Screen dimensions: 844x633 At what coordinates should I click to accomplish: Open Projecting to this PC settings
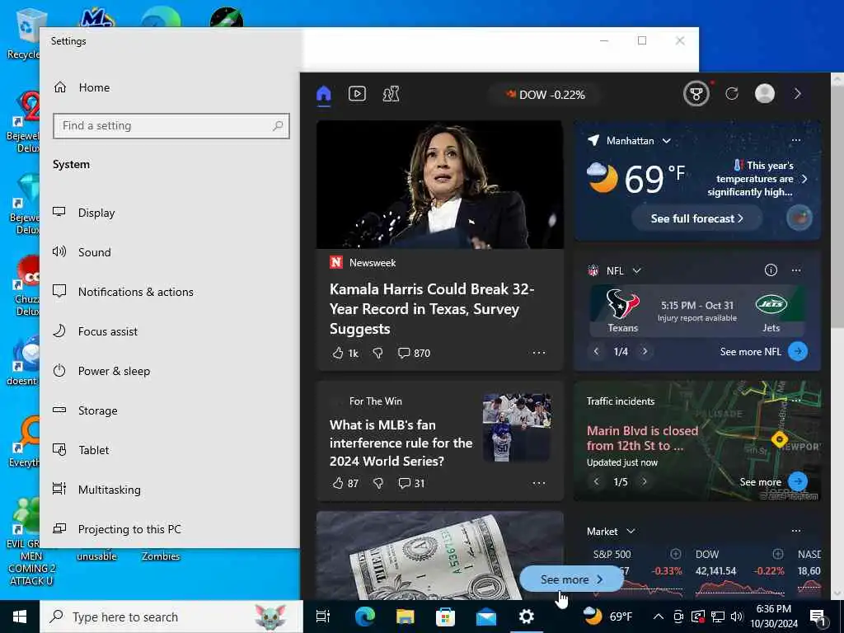tap(170, 529)
